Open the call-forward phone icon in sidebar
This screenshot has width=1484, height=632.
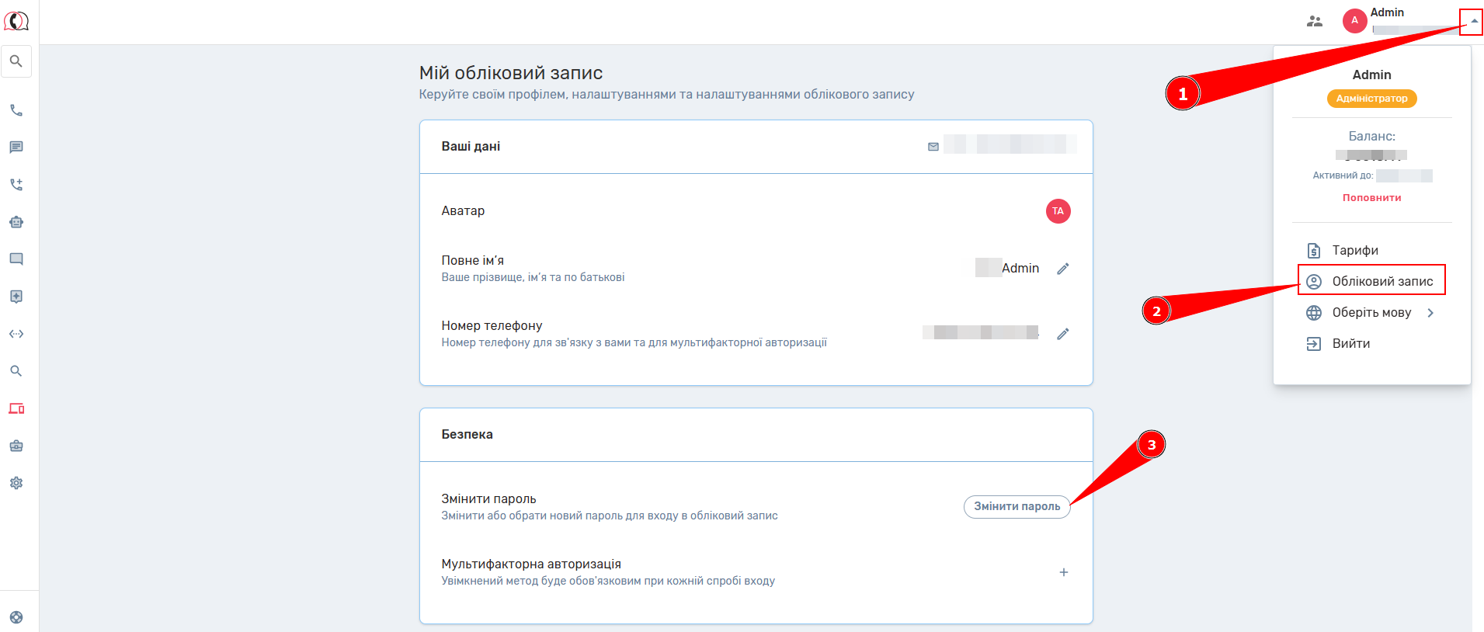pos(16,185)
